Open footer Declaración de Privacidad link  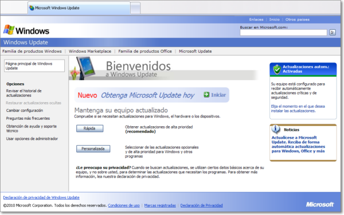(x=201, y=205)
